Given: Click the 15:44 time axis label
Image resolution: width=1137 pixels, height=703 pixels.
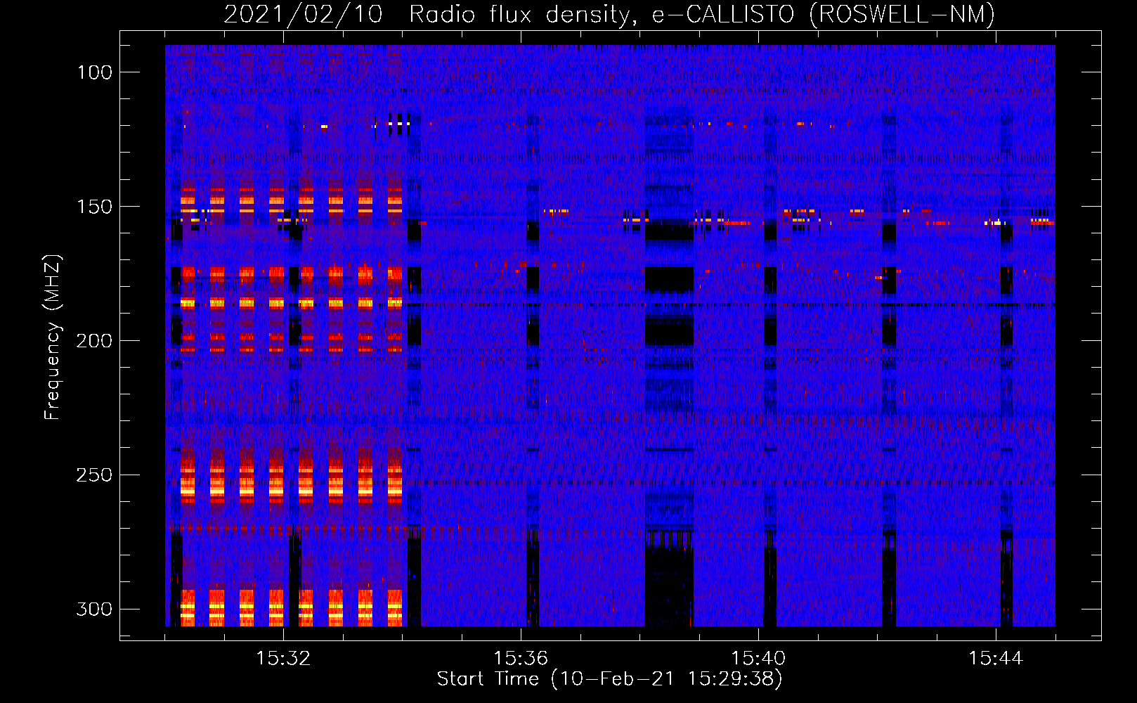Looking at the screenshot, I should pos(996,659).
